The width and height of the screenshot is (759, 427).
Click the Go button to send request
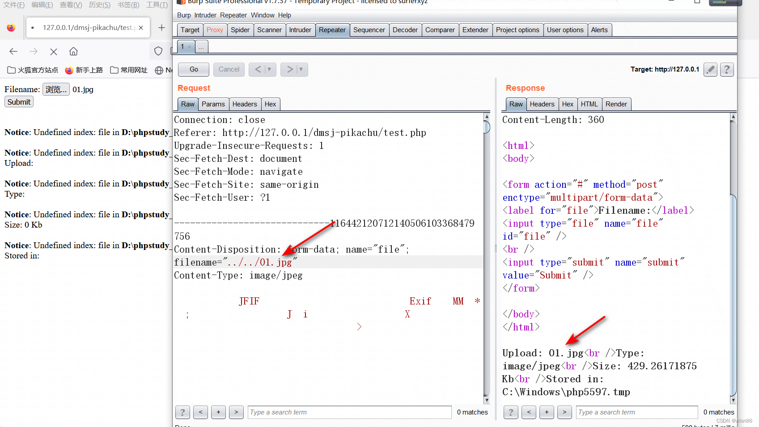[194, 69]
